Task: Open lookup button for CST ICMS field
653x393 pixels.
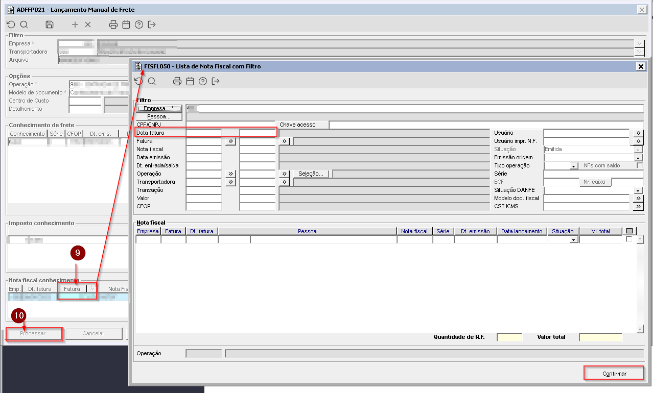Action: (x=638, y=206)
